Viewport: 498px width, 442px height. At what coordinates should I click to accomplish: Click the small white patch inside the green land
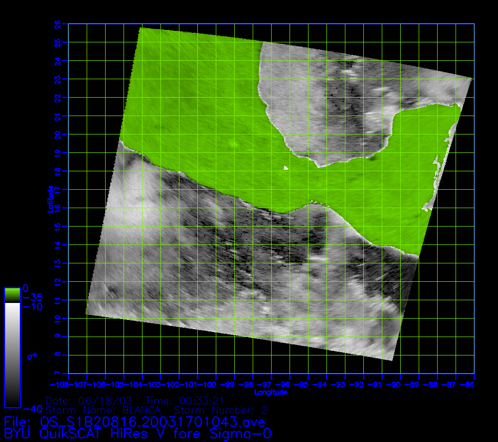click(285, 168)
